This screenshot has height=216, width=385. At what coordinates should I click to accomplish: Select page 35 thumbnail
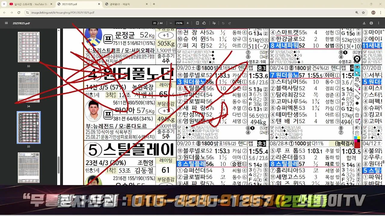click(x=29, y=127)
